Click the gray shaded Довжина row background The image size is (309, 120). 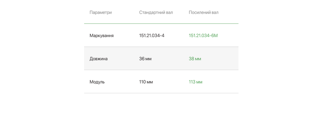tap(161, 58)
